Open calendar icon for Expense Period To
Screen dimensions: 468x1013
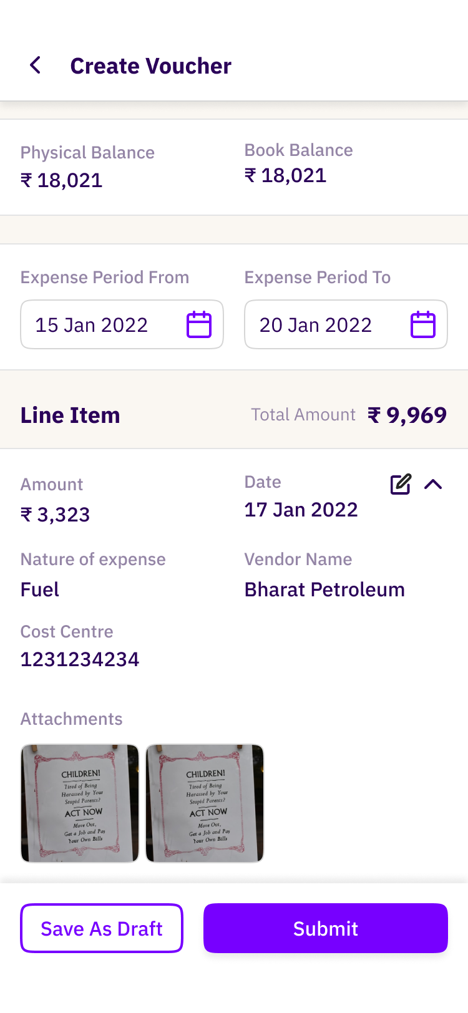(x=422, y=324)
